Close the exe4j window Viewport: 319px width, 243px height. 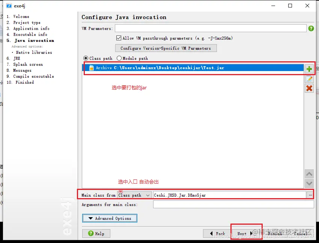[x=307, y=6]
